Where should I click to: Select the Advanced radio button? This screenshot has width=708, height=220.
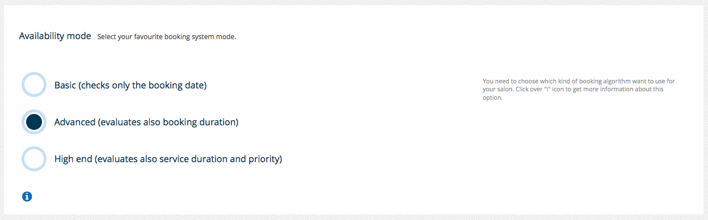click(x=33, y=122)
